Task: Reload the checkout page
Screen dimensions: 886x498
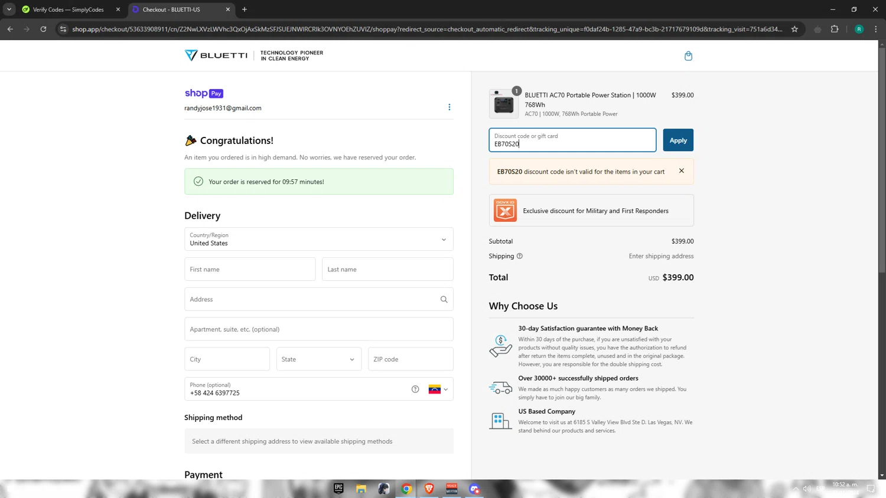Action: [x=43, y=29]
